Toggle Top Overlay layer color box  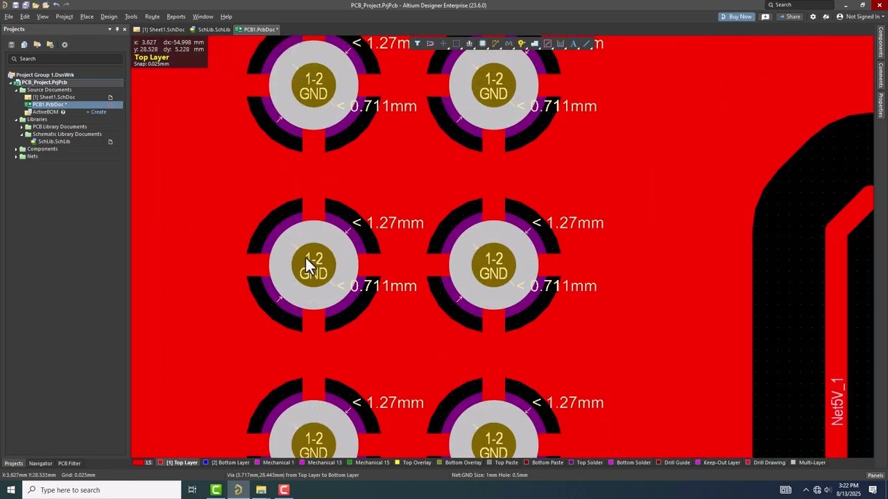[398, 462]
